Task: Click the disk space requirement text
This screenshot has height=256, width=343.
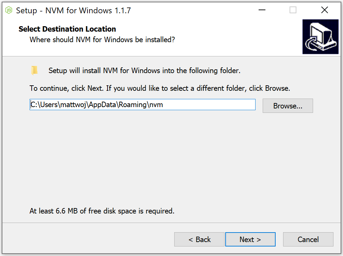Action: [101, 211]
